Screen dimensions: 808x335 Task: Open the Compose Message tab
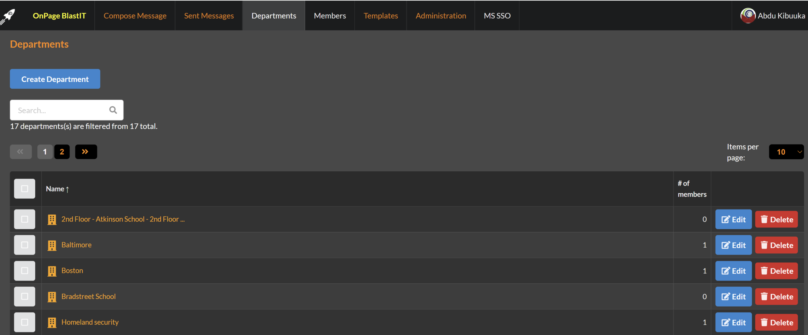click(x=135, y=16)
